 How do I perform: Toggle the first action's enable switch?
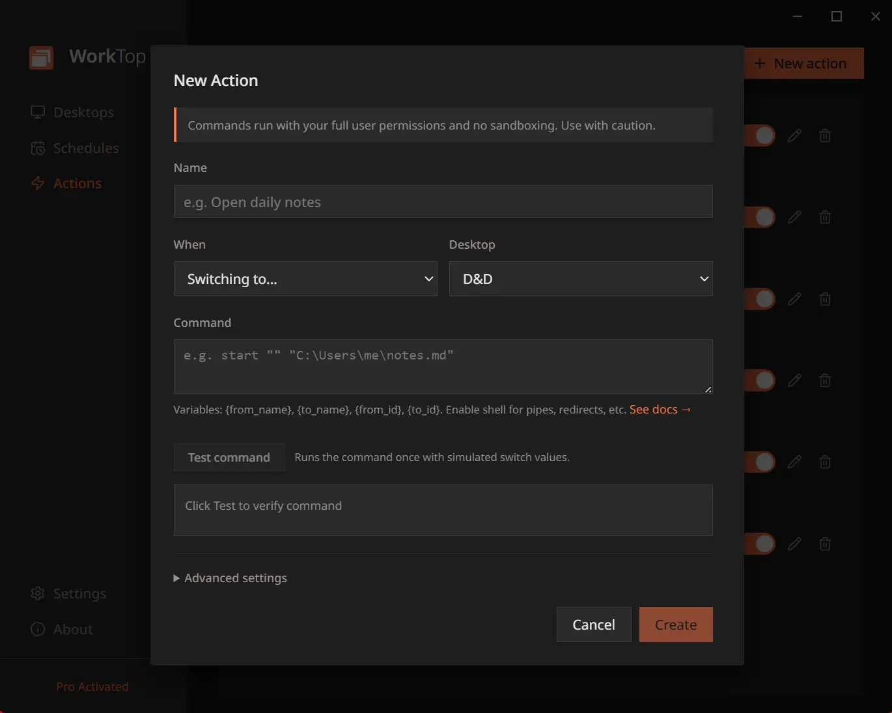click(760, 135)
